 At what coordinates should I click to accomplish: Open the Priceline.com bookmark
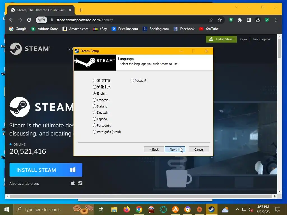[x=125, y=29]
